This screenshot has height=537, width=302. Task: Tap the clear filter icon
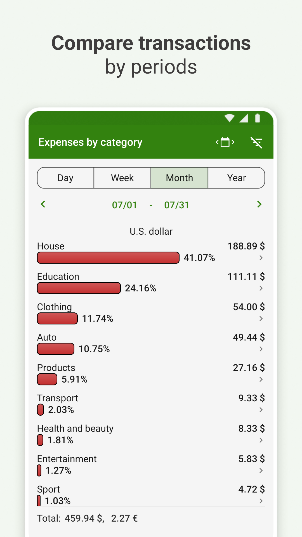256,142
